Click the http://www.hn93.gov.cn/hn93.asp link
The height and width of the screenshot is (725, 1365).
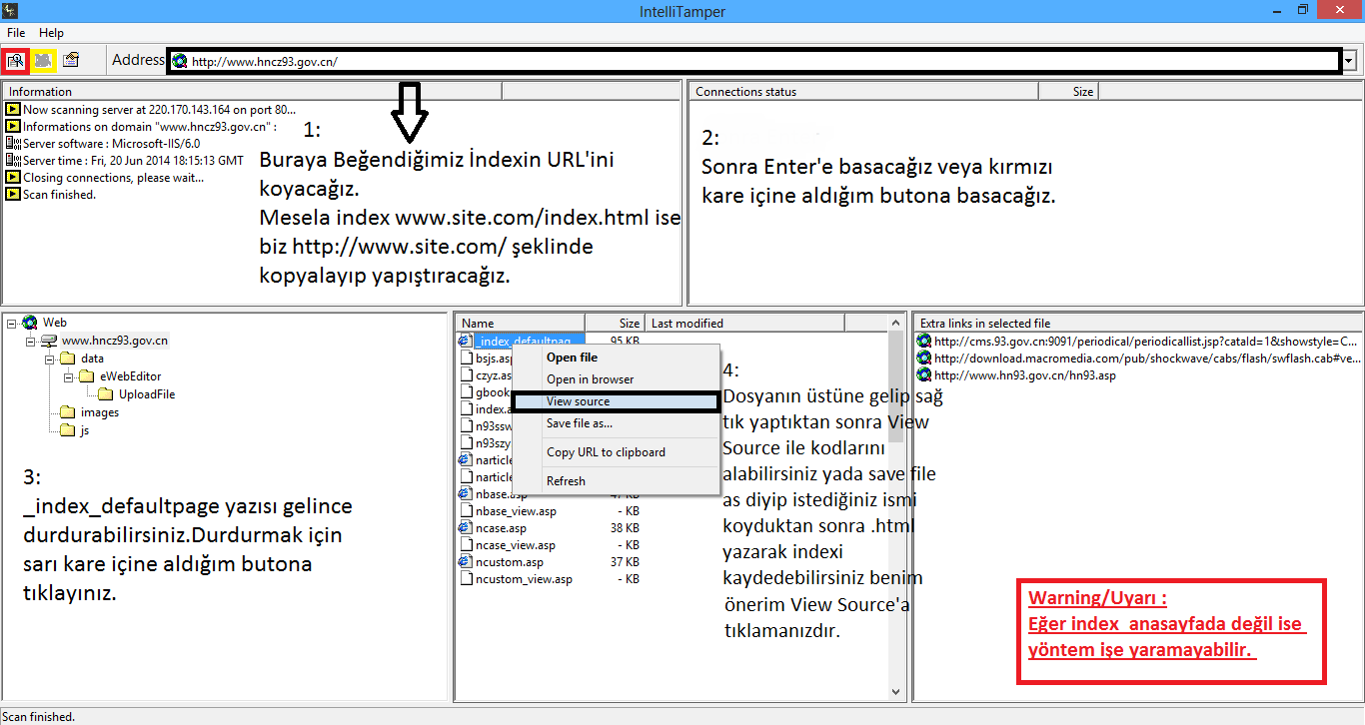tap(1025, 375)
